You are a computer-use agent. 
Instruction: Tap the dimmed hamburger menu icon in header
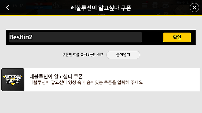pyautogui.click(x=144, y=5)
